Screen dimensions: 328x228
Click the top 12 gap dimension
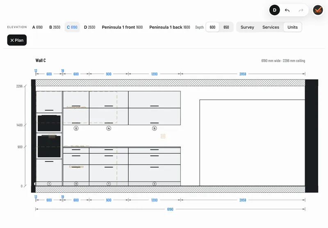pyautogui.click(x=36, y=71)
